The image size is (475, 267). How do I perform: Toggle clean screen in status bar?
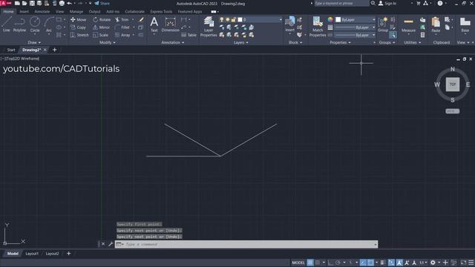463,263
